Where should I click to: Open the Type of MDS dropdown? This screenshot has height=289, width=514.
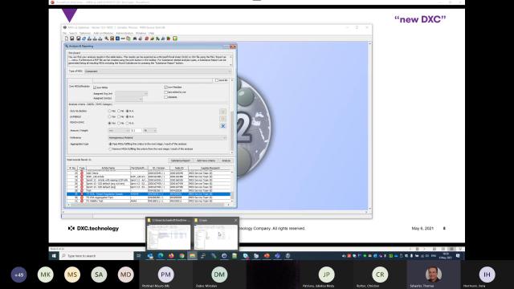[157, 71]
